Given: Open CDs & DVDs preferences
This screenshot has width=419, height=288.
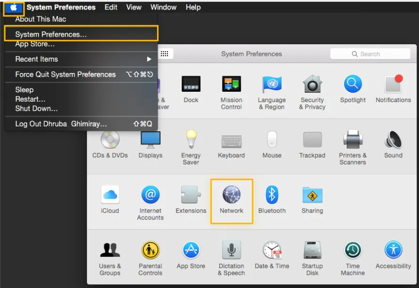Looking at the screenshot, I should click(110, 144).
